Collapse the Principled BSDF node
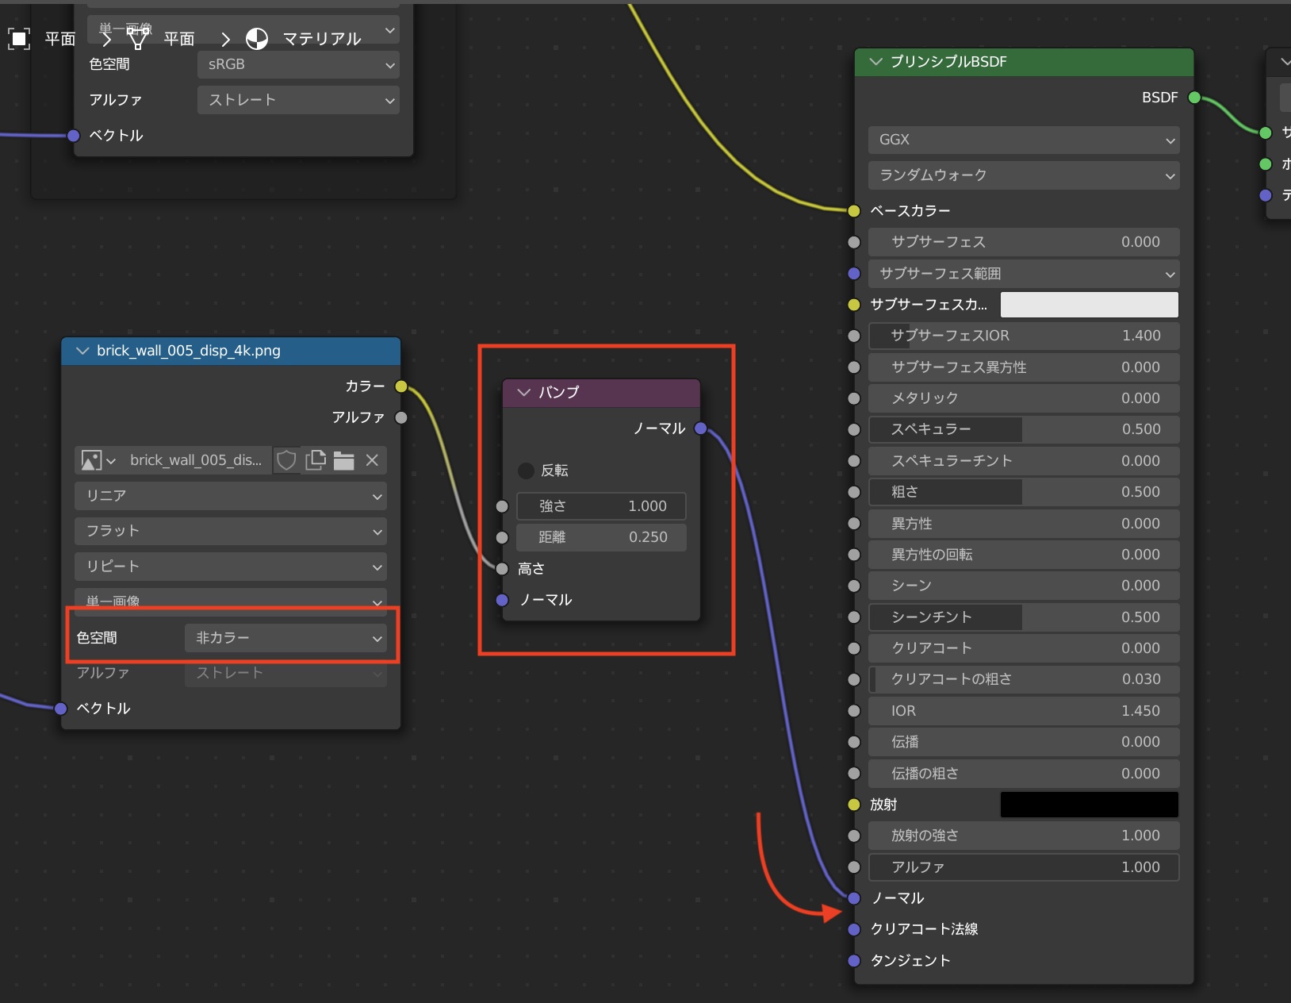Viewport: 1291px width, 1003px height. [x=876, y=62]
